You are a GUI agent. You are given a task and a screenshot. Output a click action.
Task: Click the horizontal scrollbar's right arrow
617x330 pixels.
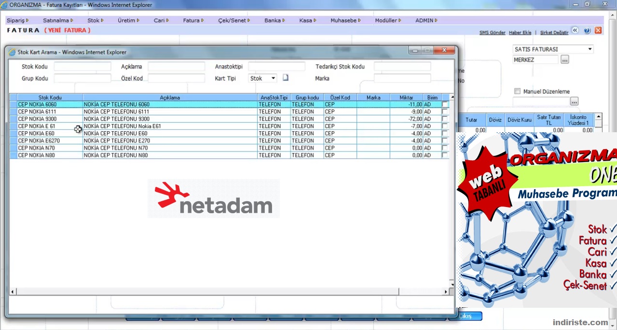pos(446,292)
